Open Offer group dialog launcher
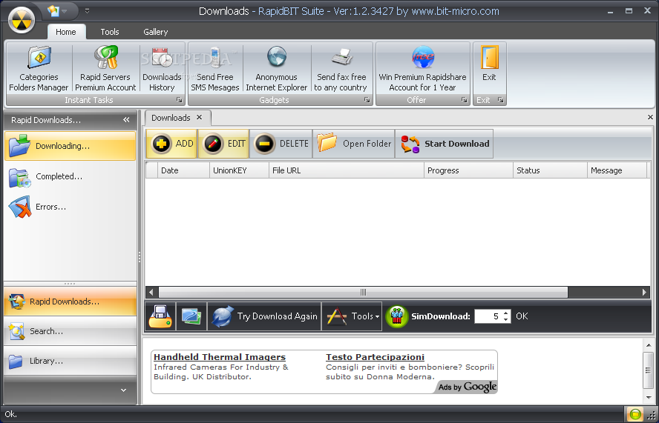This screenshot has height=423, width=659. click(x=464, y=100)
